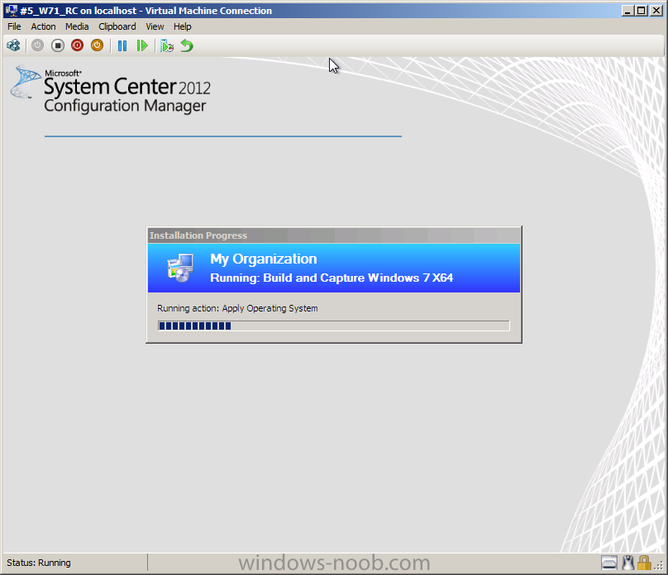Click 'Running: Build and Capture Windows 7 X64'
Viewport: 668px width, 575px height.
pyautogui.click(x=332, y=278)
